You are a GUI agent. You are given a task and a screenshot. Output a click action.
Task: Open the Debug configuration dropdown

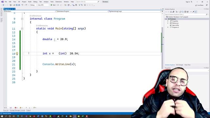33,5
